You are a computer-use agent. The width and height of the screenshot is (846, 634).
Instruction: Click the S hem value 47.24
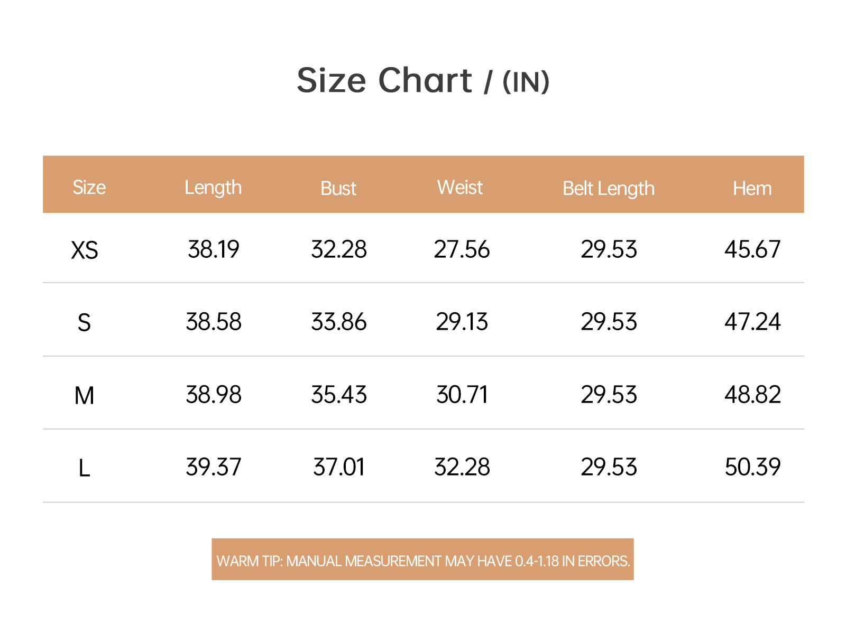coord(752,322)
